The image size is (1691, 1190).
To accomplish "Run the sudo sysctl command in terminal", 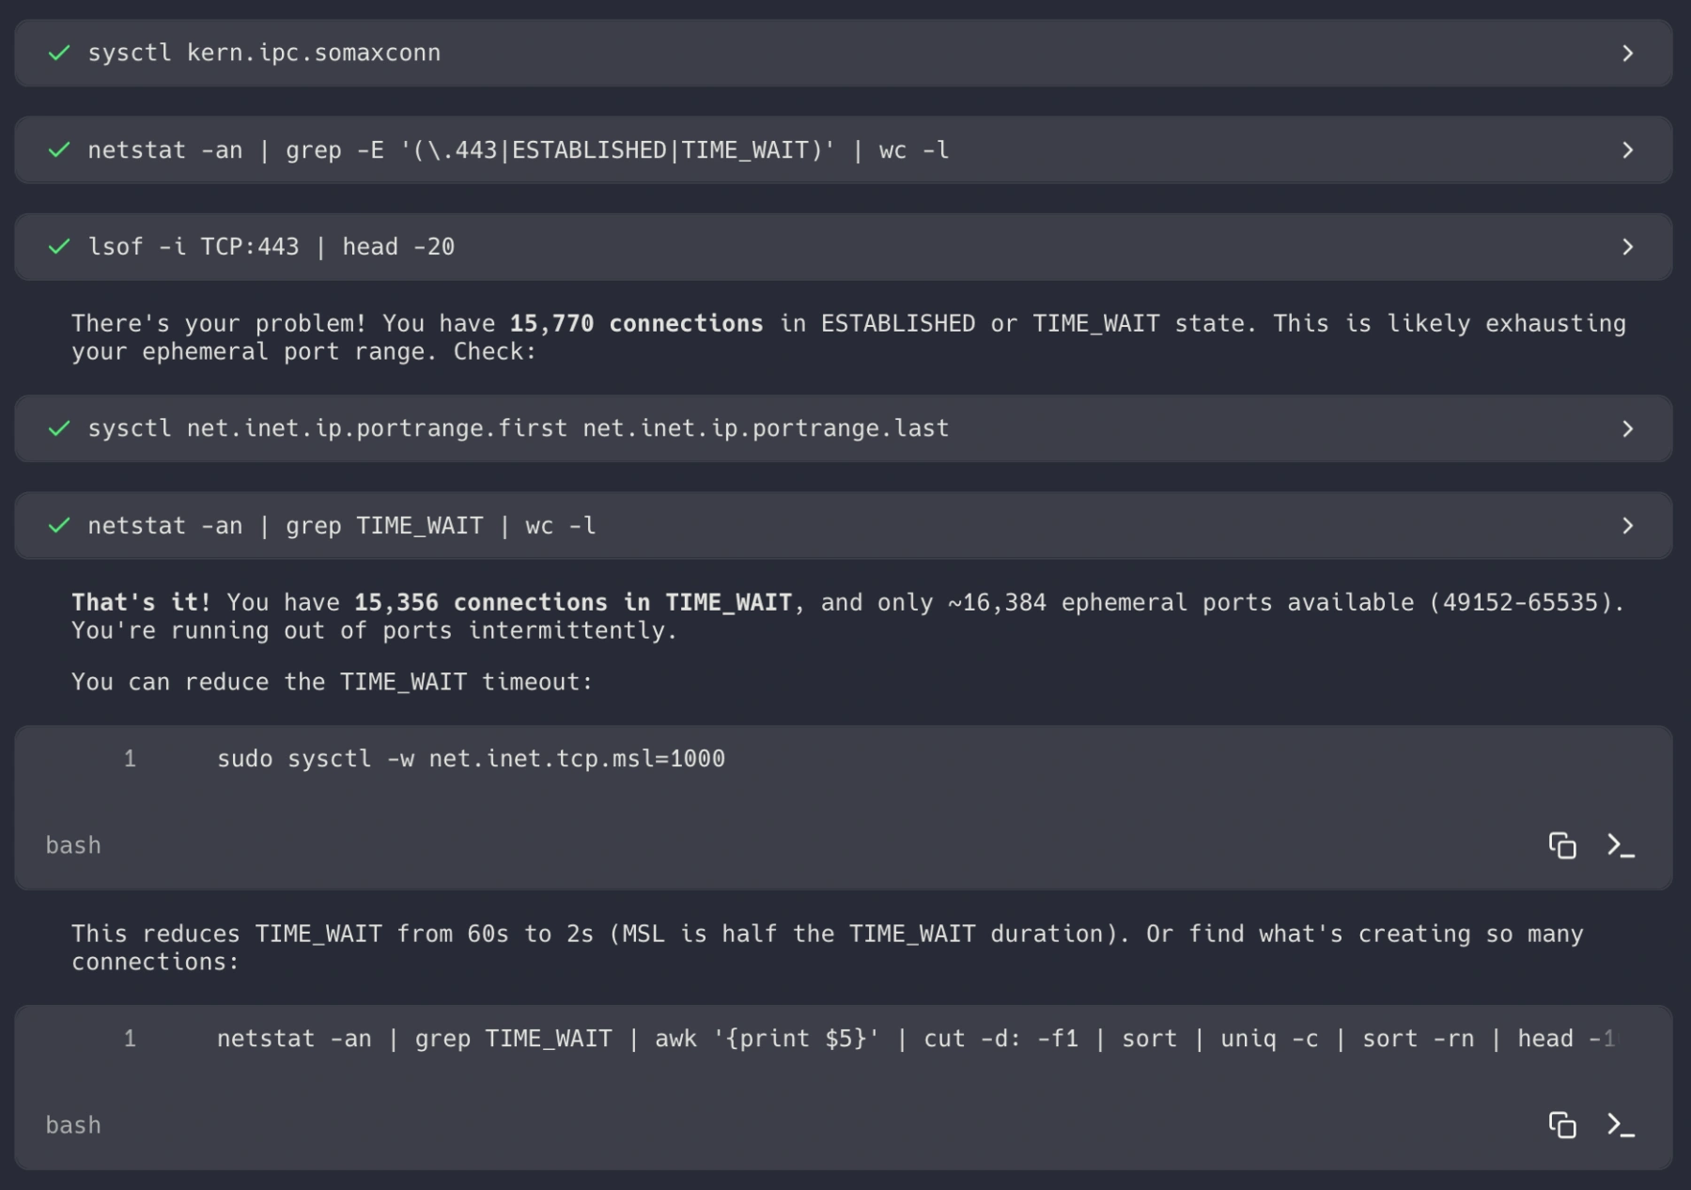I will click(x=1620, y=845).
